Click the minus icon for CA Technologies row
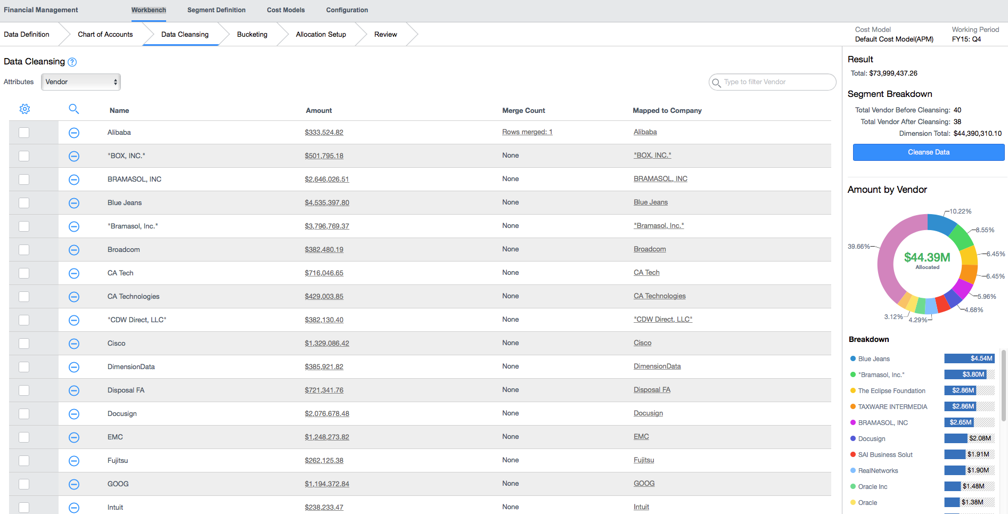1008x514 pixels. point(74,297)
